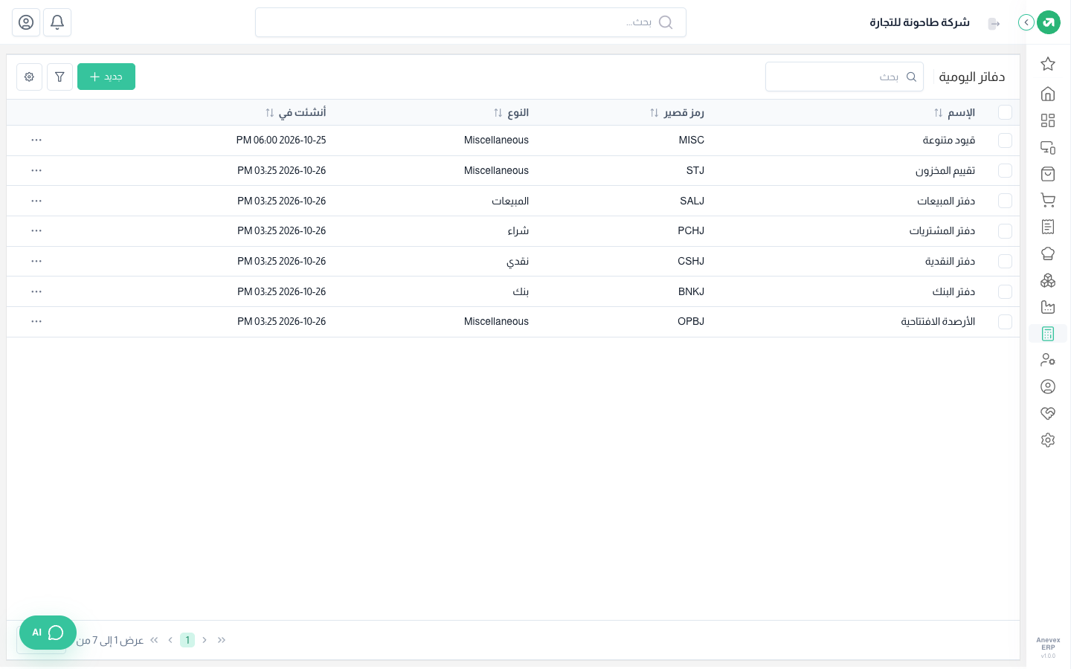1071x669 pixels.
Task: Open row actions menu for MISC journal
Action: click(x=36, y=140)
